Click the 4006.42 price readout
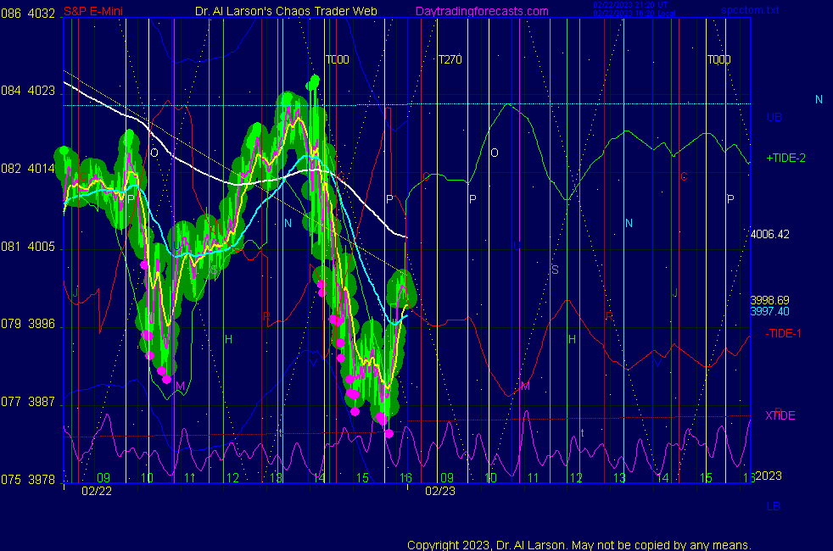This screenshot has width=833, height=551. [x=770, y=234]
